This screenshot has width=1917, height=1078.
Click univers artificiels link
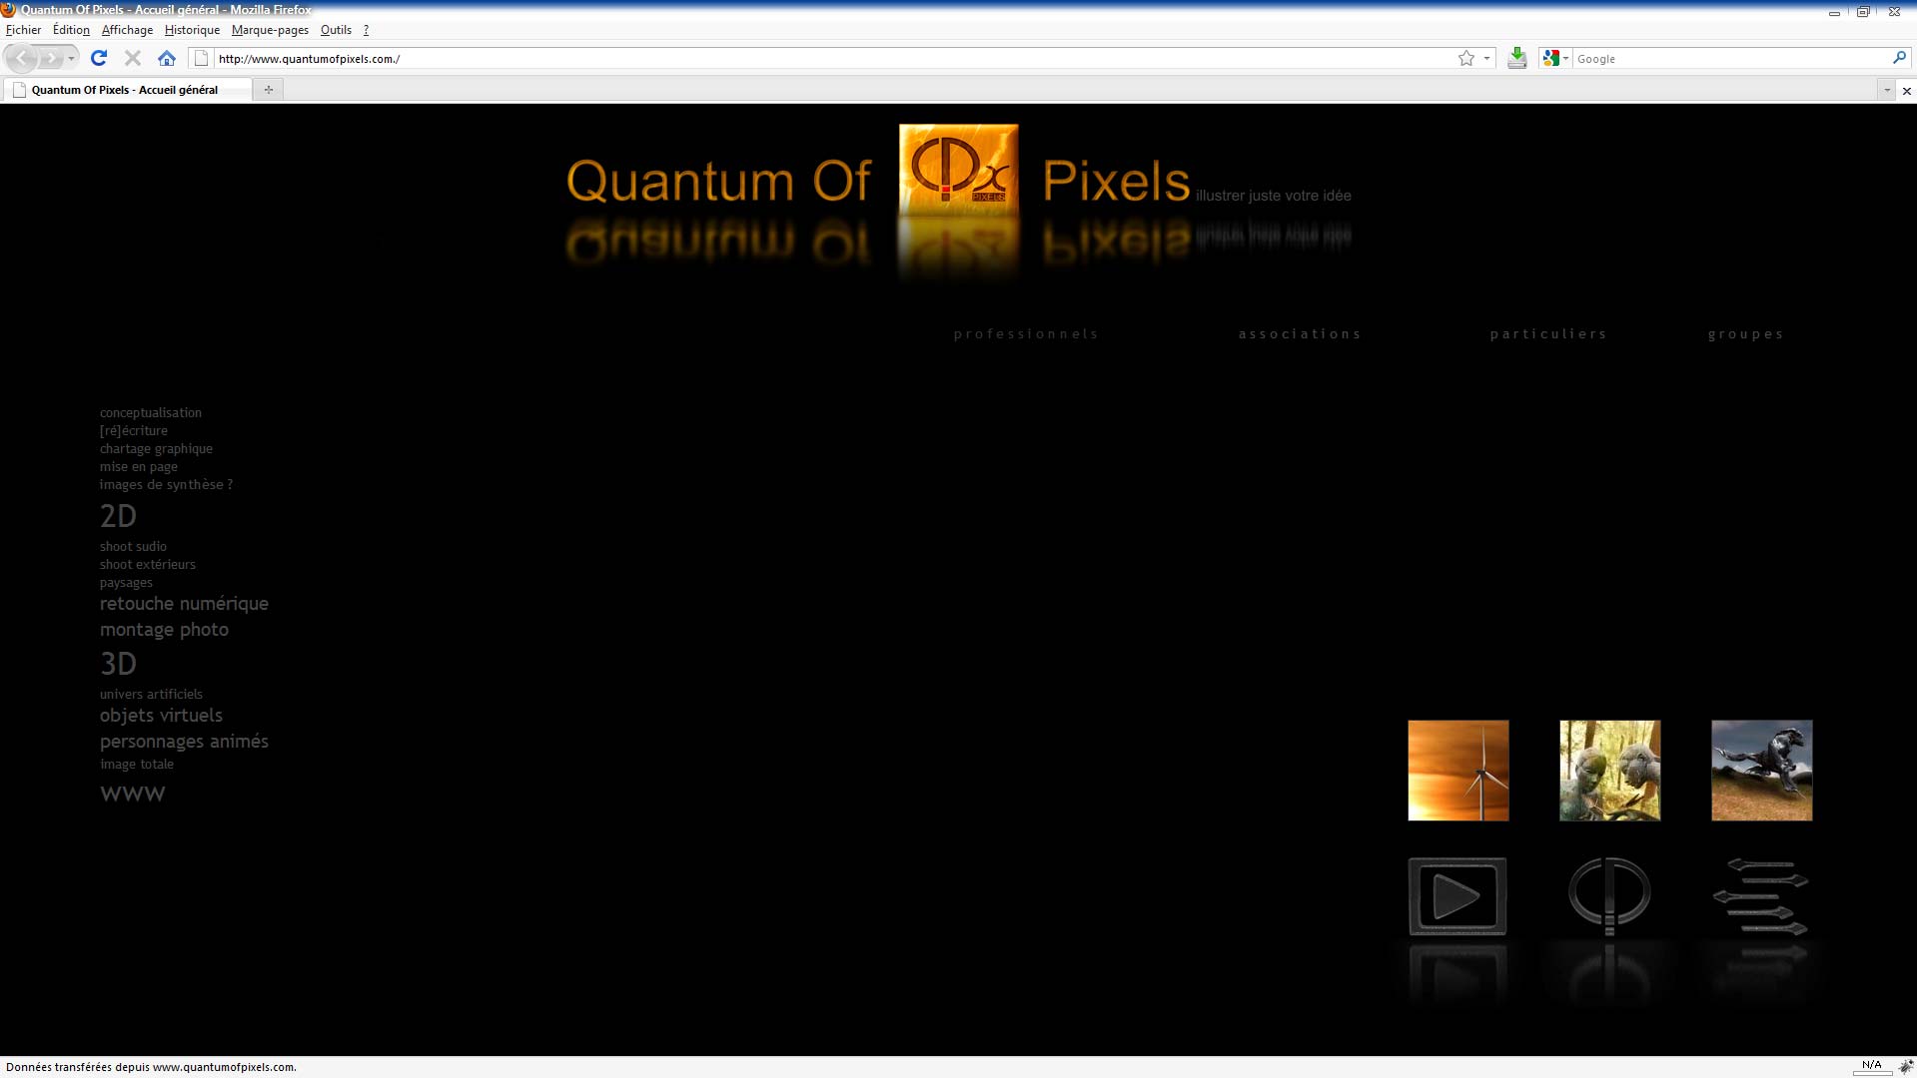[151, 694]
